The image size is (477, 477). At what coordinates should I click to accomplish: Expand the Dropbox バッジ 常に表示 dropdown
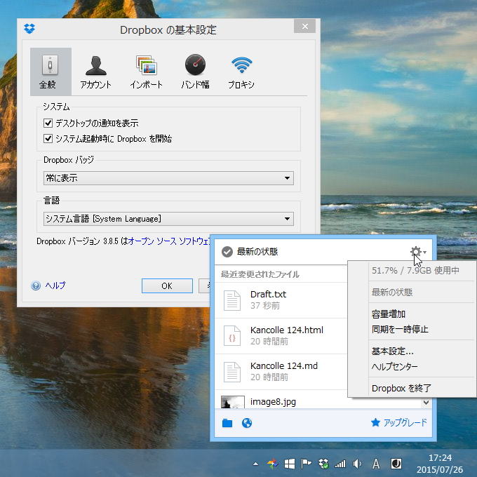168,178
